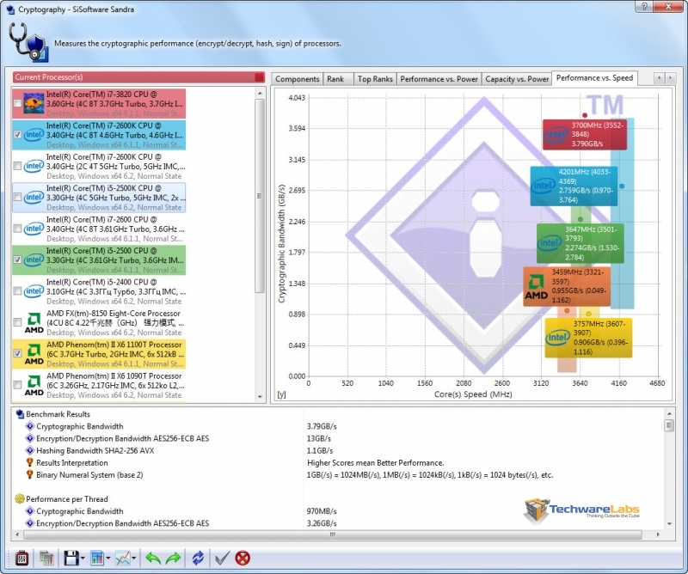Open the line graph icon dropdown arrow

(134, 559)
